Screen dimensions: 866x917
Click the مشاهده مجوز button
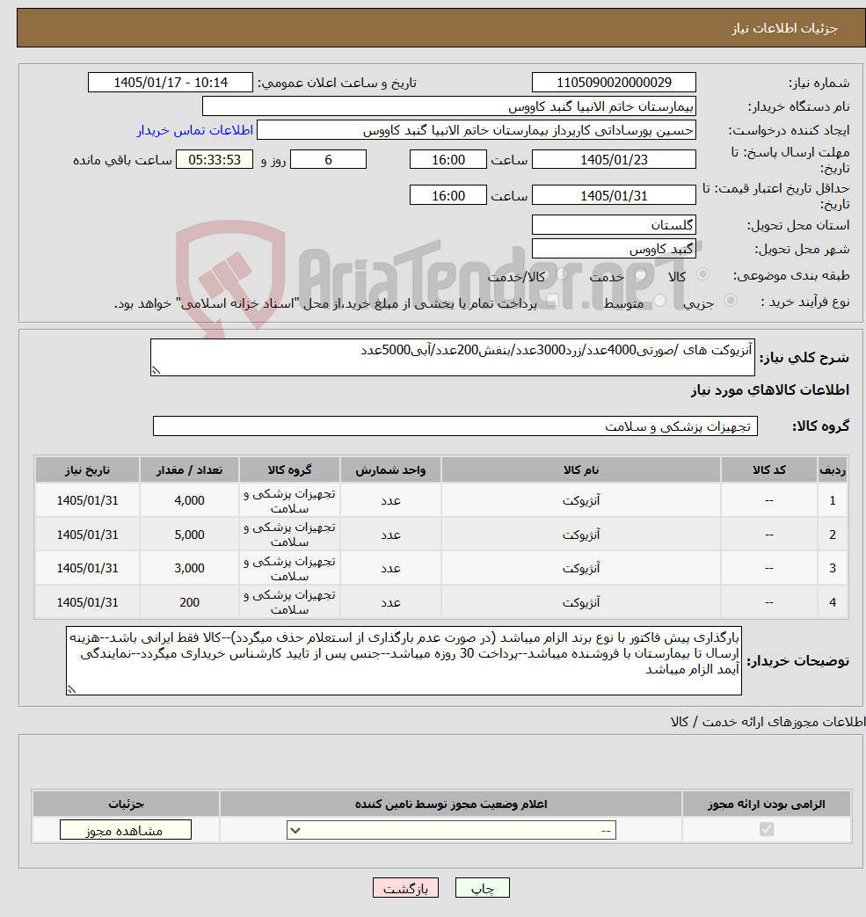pyautogui.click(x=125, y=830)
